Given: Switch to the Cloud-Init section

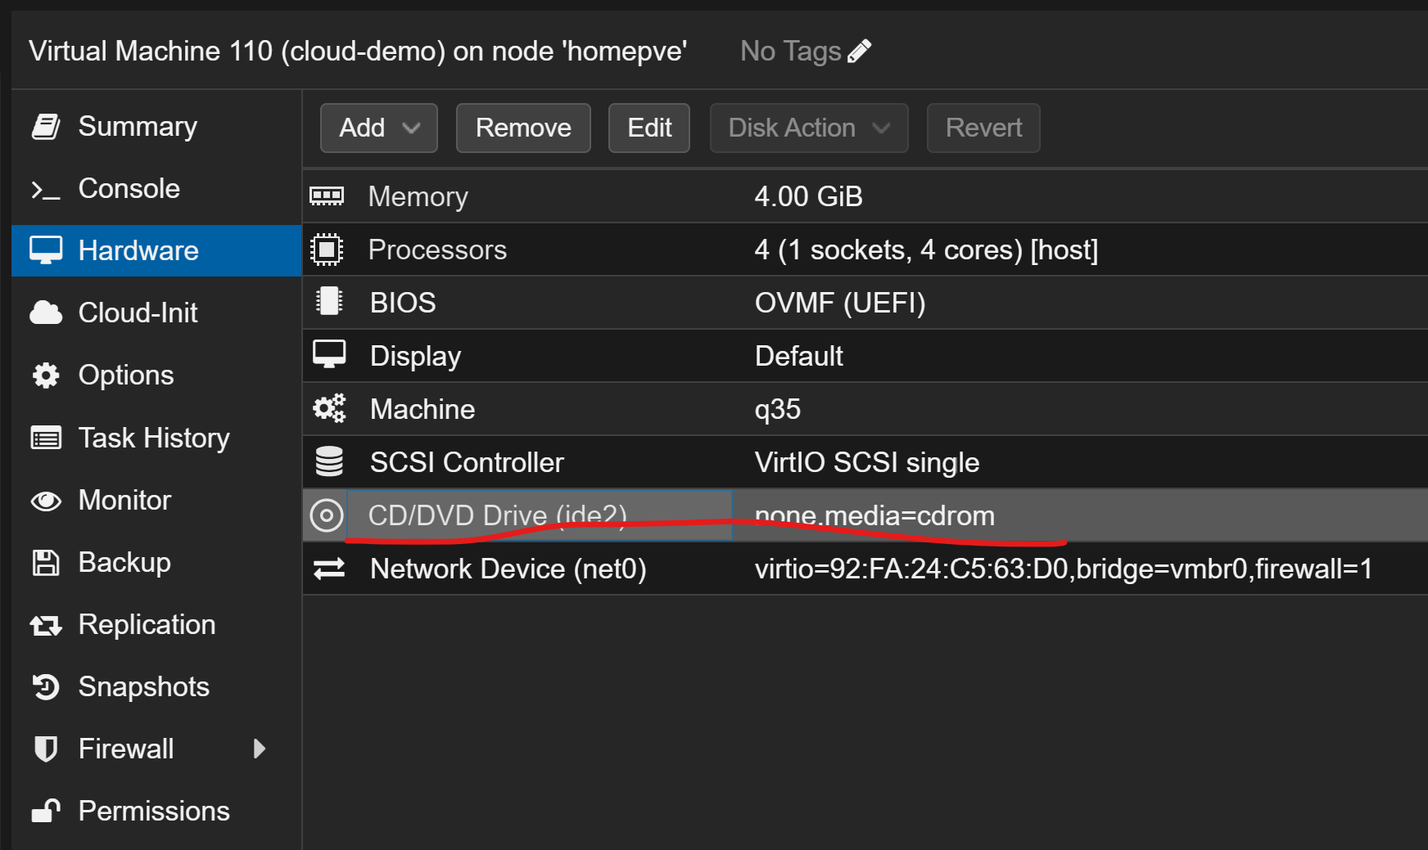Looking at the screenshot, I should point(138,313).
